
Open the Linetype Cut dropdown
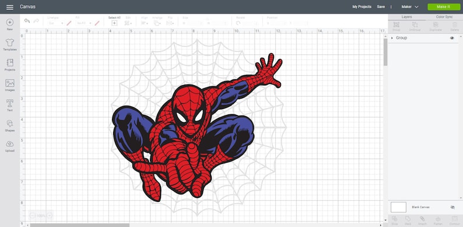pos(55,23)
